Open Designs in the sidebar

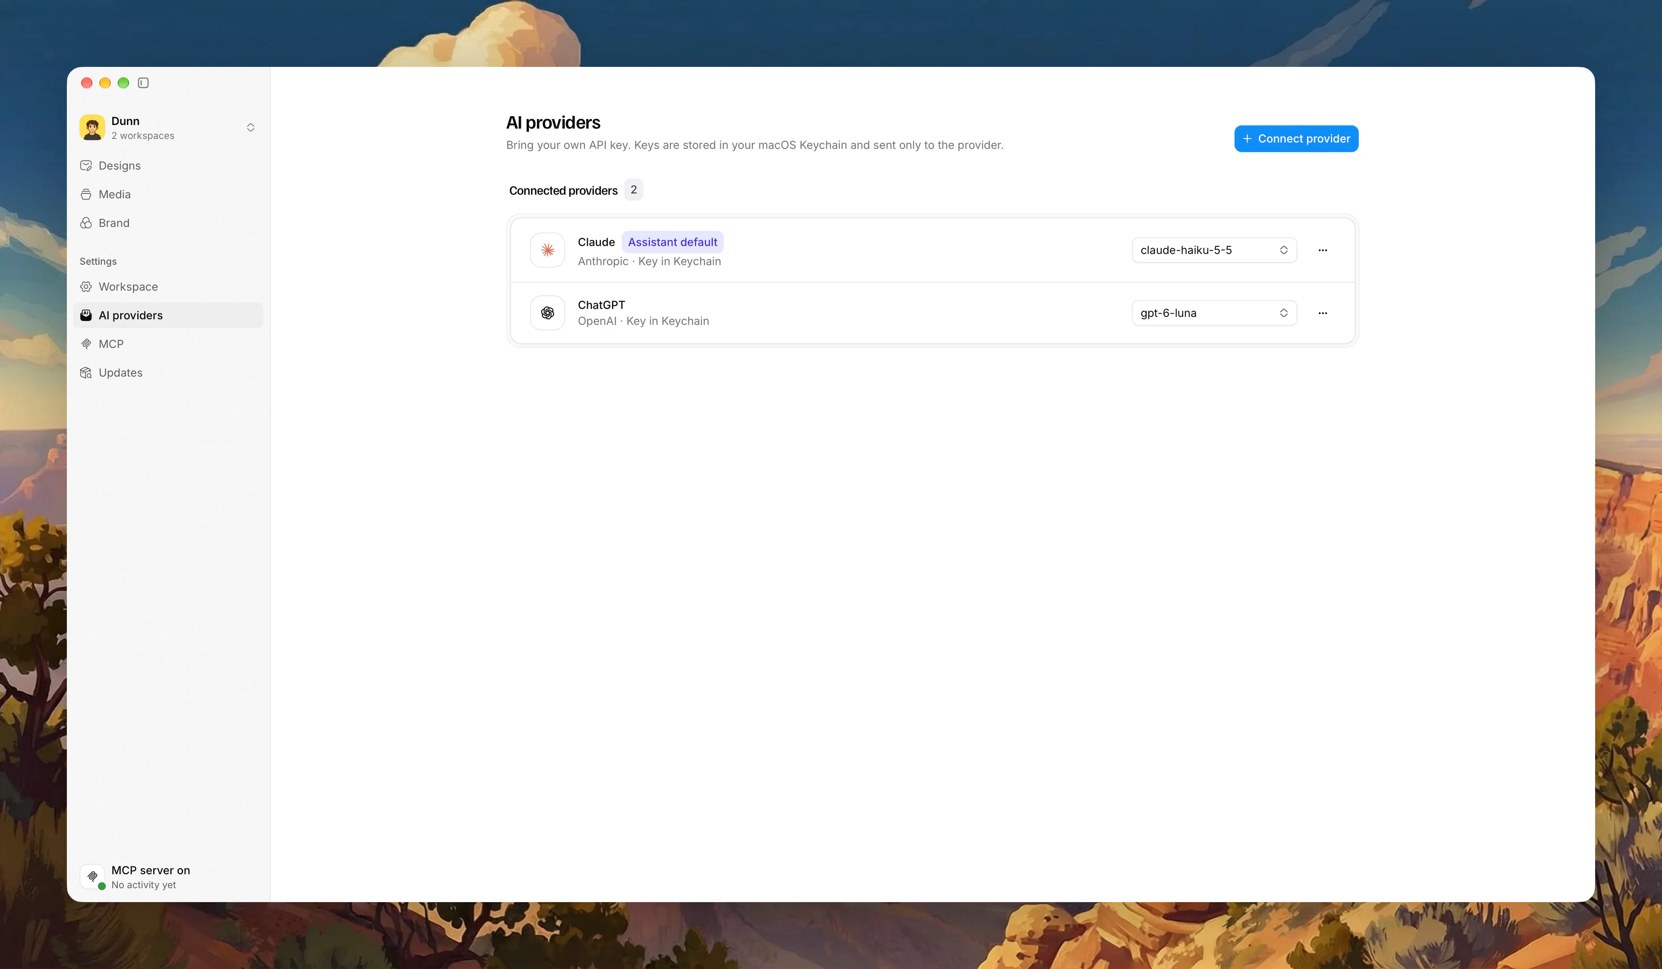[x=168, y=166]
